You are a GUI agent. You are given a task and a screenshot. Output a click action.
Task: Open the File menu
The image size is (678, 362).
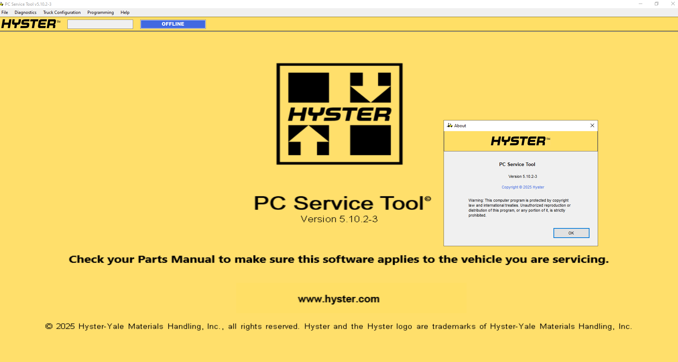pos(5,12)
